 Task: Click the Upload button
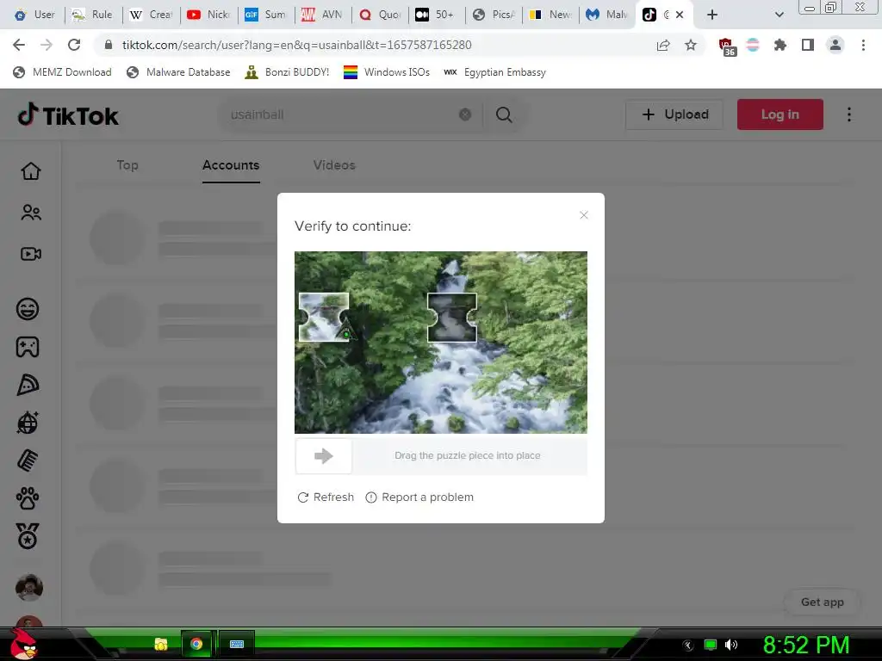(674, 114)
